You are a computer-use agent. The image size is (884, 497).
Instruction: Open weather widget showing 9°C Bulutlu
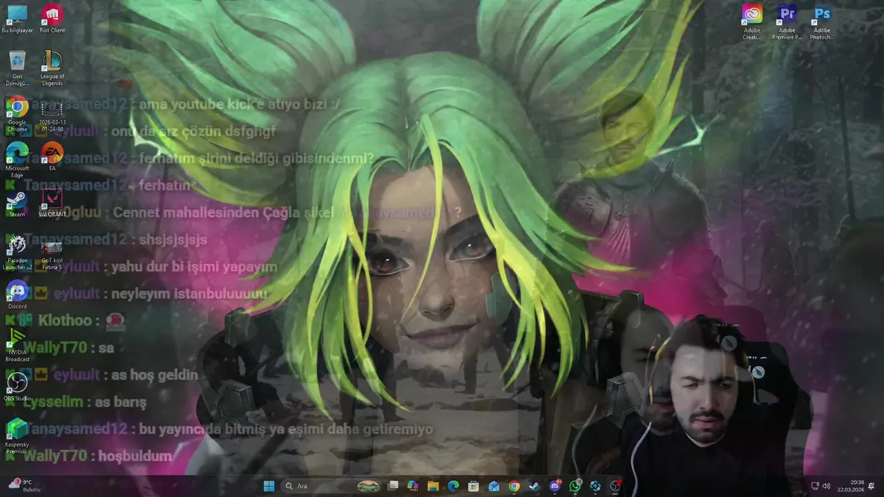[x=25, y=486]
